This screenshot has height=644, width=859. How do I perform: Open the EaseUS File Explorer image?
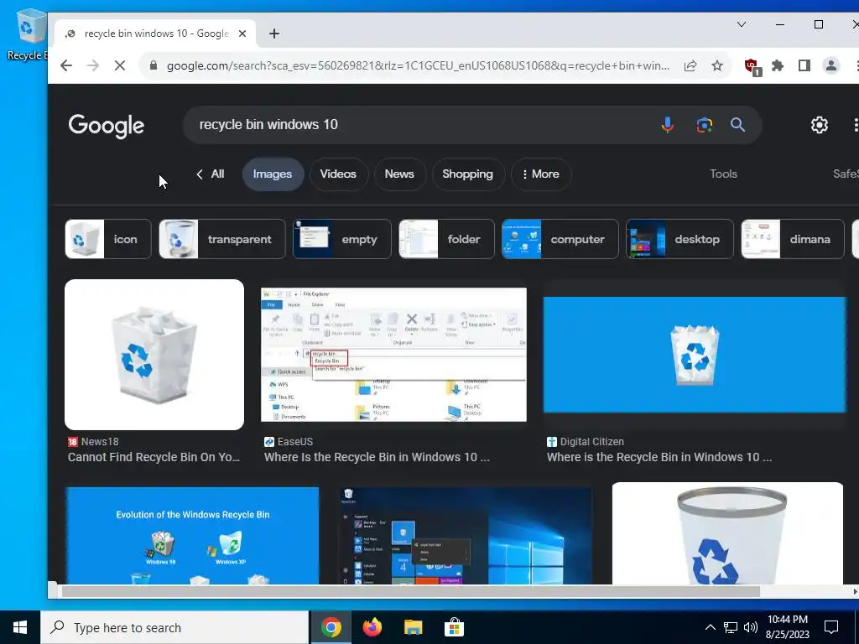[394, 355]
